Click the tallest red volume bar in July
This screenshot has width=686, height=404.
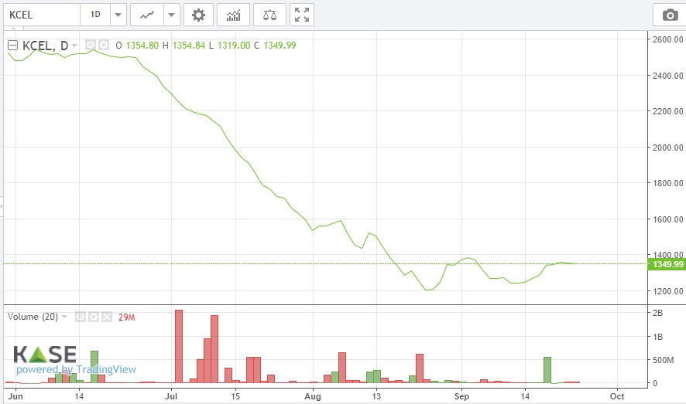pos(179,346)
